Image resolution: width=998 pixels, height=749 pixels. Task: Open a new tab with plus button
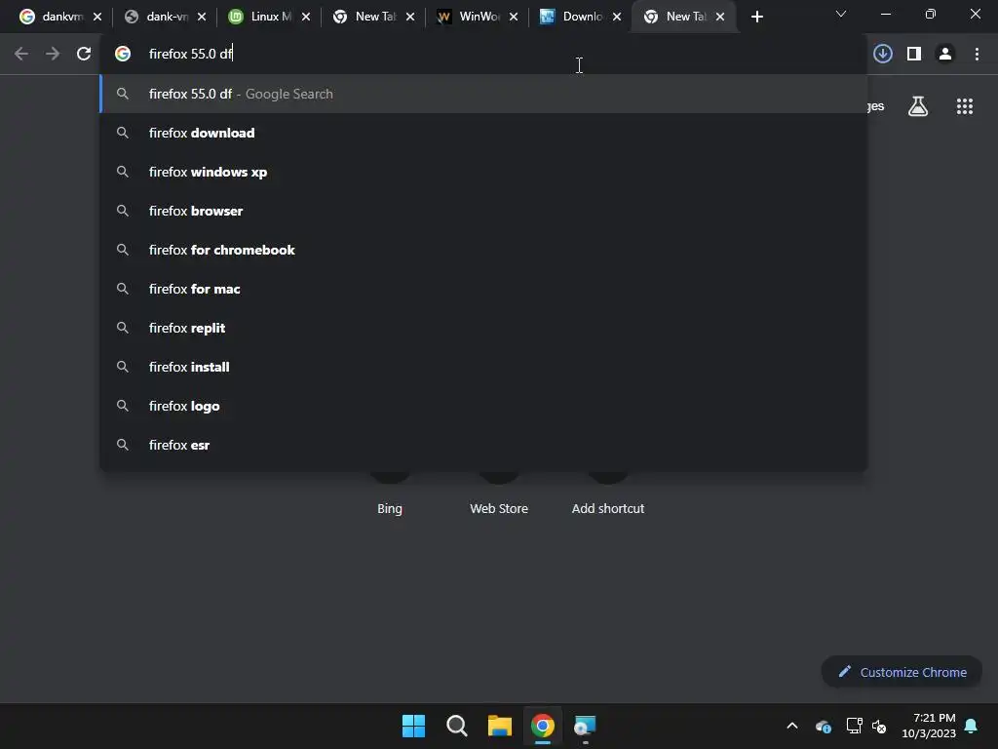(756, 18)
